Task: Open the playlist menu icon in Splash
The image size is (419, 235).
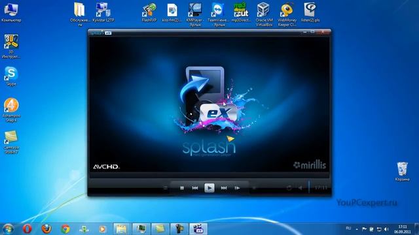Action: click(x=166, y=188)
